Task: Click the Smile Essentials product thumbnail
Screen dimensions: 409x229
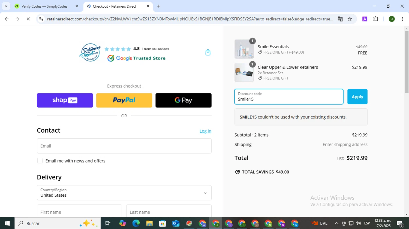Action: coord(244,49)
